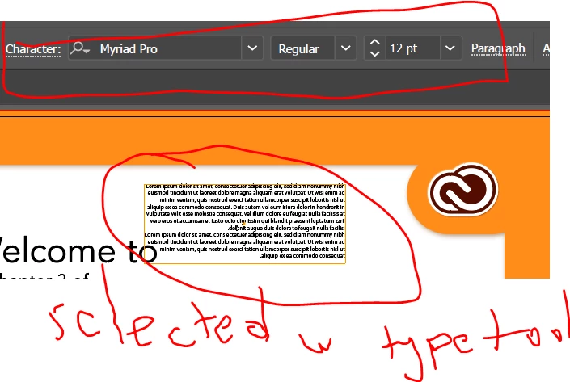This screenshot has width=570, height=382.
Task: Click the Myriad Pro font name field
Action: (168, 48)
